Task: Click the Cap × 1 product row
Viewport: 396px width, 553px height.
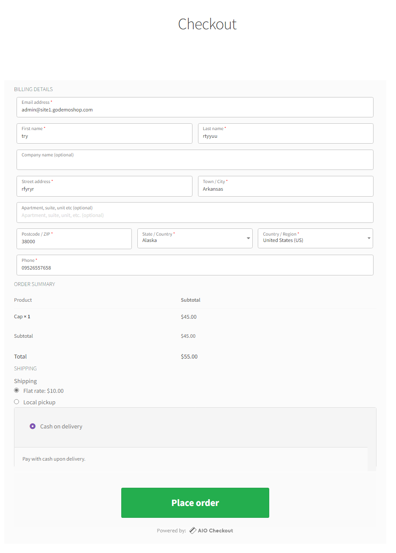Action: point(195,317)
